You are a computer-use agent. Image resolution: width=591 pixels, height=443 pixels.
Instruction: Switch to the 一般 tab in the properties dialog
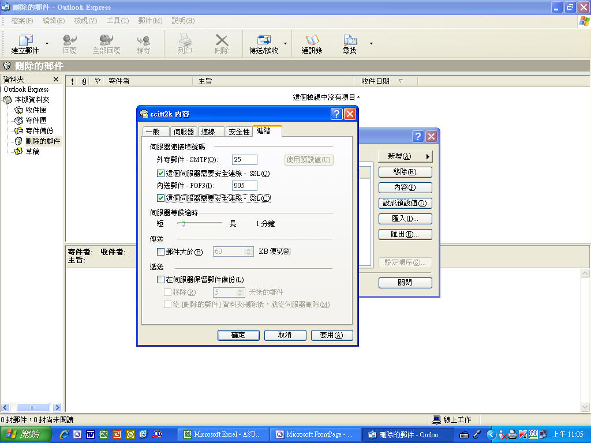[155, 132]
